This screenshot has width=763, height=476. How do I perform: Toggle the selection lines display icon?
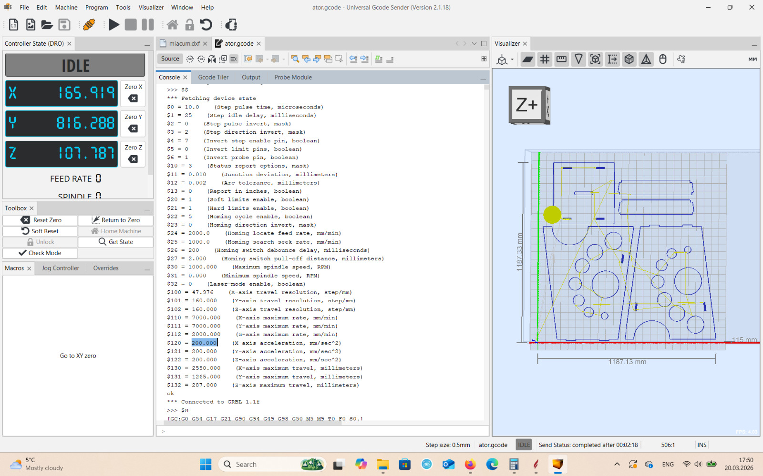[612, 59]
